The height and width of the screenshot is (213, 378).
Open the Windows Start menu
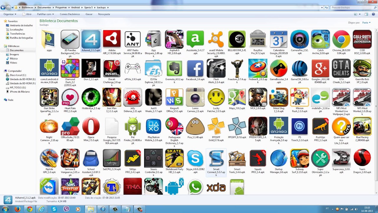pyautogui.click(x=6, y=209)
